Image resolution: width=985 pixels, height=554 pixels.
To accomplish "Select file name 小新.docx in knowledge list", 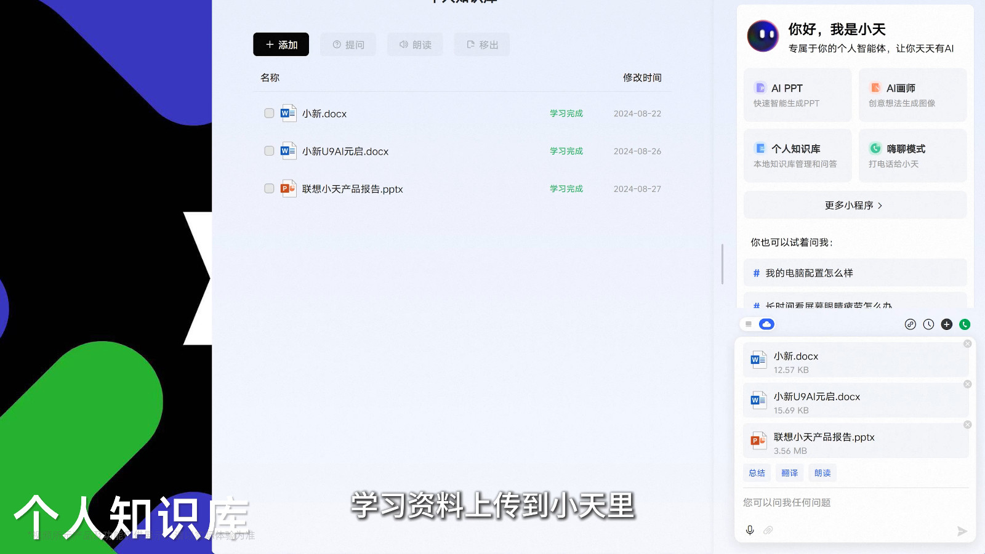I will [324, 114].
